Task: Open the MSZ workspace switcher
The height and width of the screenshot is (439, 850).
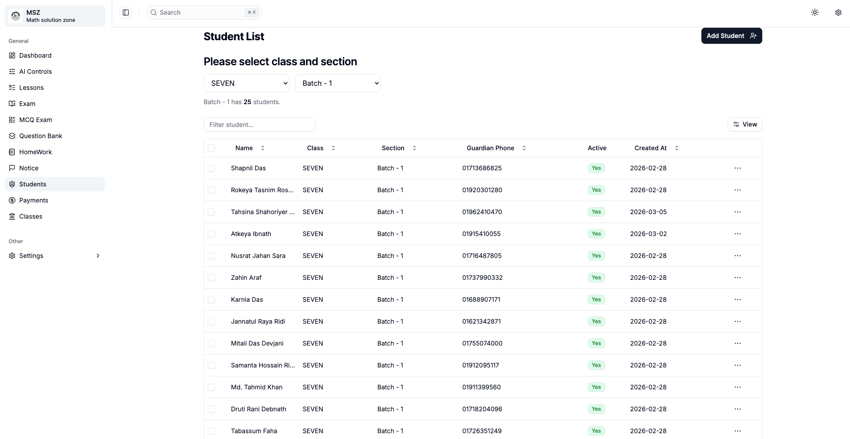Action: (55, 16)
